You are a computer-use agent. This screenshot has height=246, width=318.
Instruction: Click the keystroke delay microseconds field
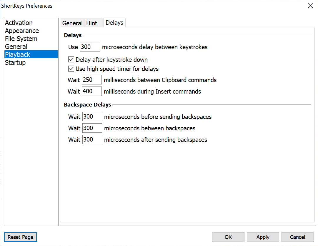(x=90, y=47)
